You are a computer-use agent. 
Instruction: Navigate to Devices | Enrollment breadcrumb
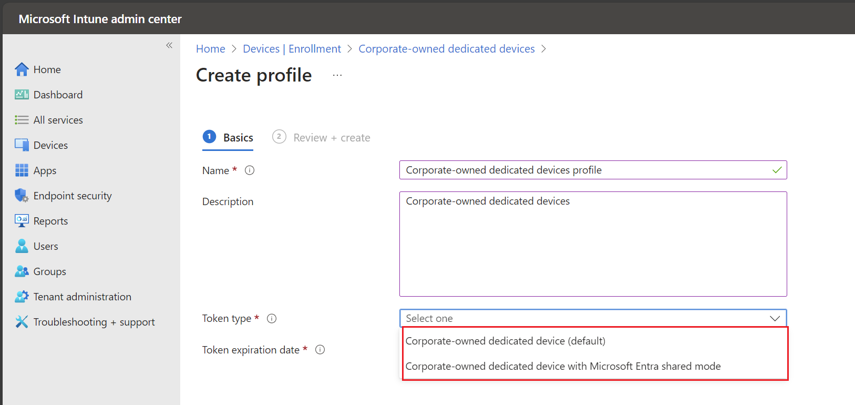(x=292, y=49)
